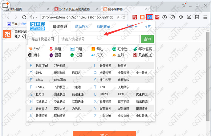Screen dimensions: 211x136
Task: Click the 票 ticket extension icon
Action: tap(157, 17)
